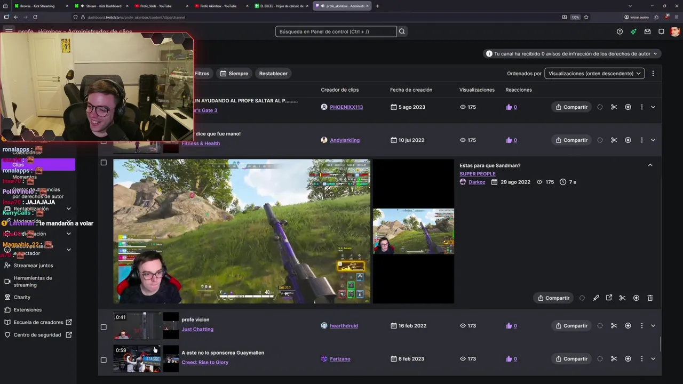
Task: Click the hamburger menu icon top left
Action: 9,31
